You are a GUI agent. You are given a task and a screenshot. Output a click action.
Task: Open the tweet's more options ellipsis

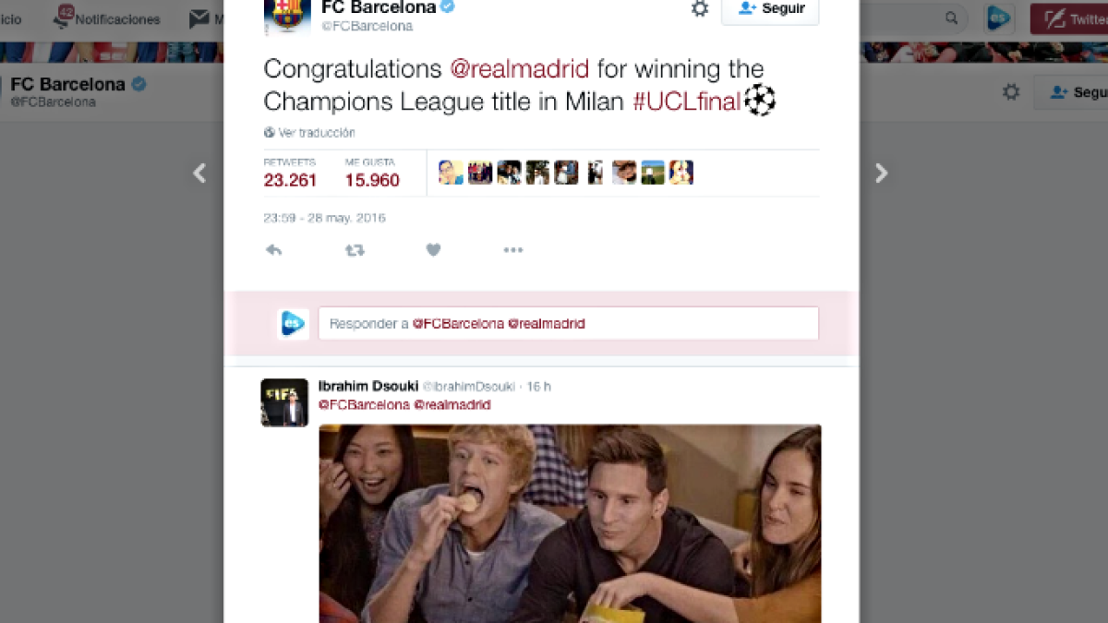click(x=513, y=250)
